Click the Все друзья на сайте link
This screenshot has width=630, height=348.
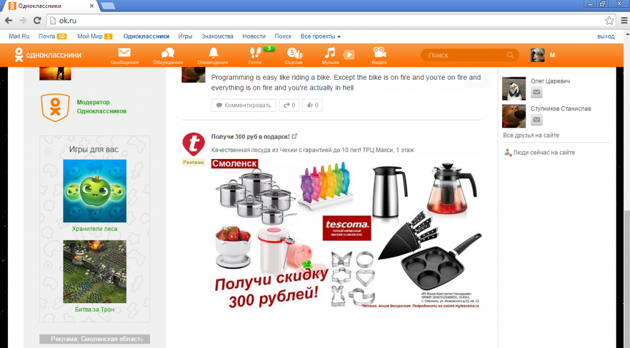click(x=531, y=135)
